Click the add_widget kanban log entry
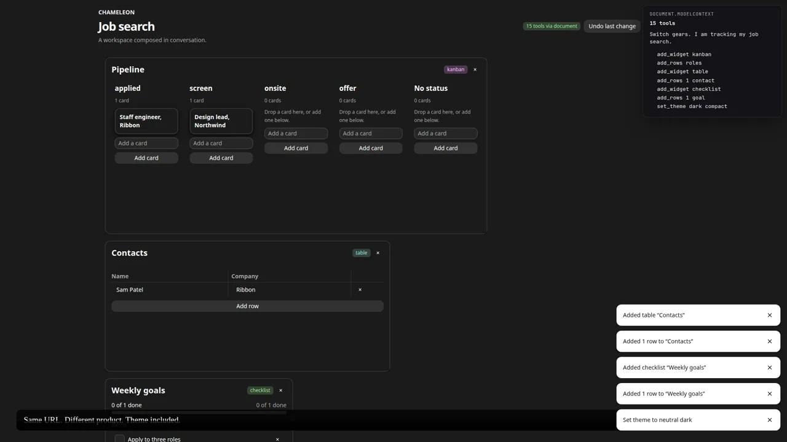 coord(684,54)
